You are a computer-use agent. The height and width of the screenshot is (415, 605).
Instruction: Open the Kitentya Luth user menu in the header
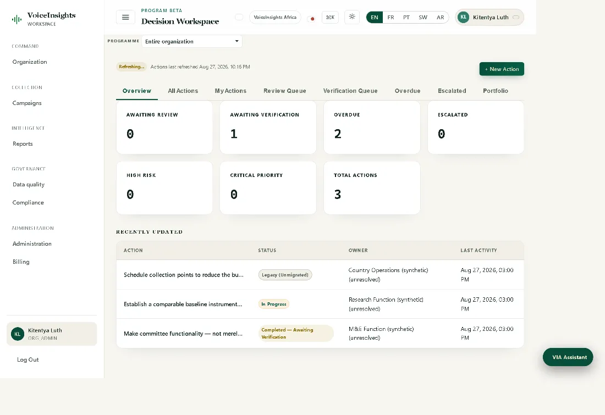pos(490,18)
